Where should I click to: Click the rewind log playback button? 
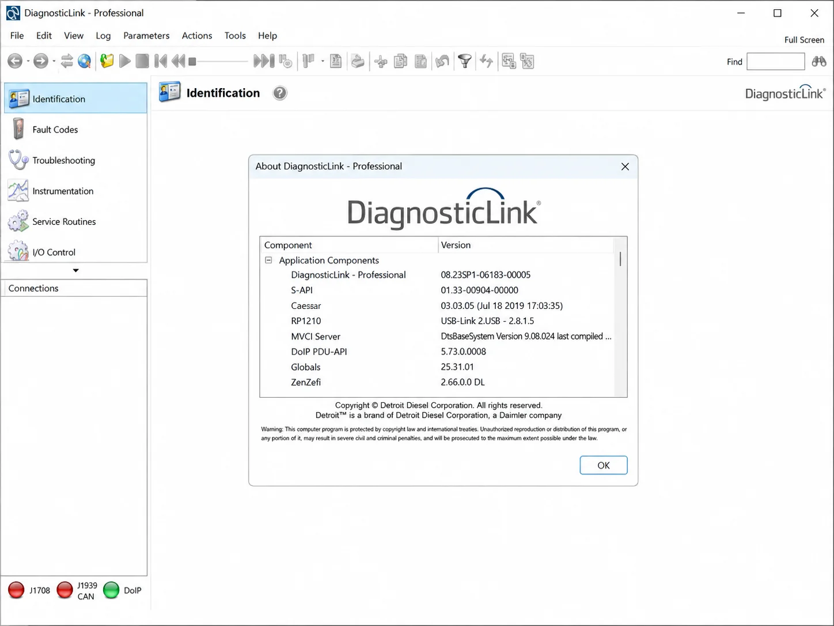point(179,61)
